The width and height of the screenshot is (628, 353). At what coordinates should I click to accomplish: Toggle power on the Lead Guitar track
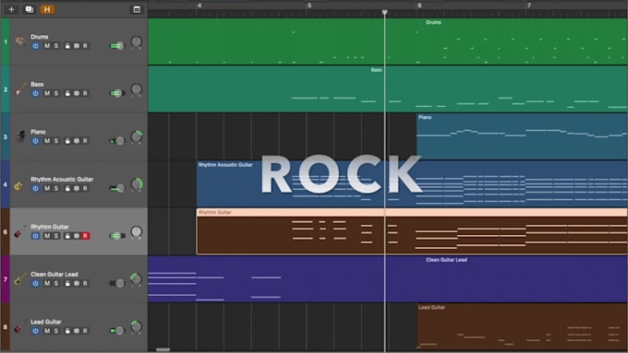click(36, 331)
